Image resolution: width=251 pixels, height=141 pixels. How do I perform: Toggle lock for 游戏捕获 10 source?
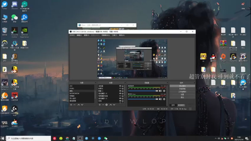pyautogui.click(x=123, y=93)
